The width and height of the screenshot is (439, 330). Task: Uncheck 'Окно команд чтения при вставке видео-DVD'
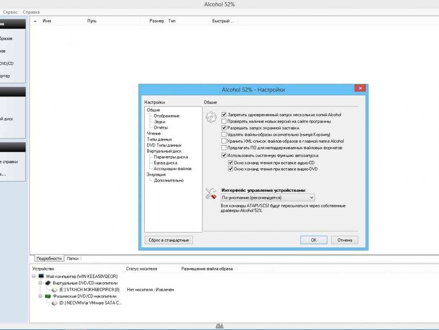230,169
